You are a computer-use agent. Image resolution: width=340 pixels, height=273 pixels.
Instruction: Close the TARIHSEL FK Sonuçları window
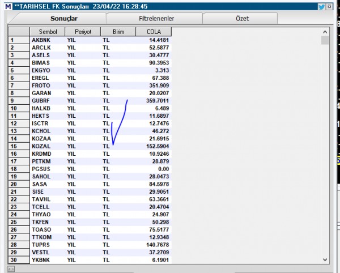[329, 6]
